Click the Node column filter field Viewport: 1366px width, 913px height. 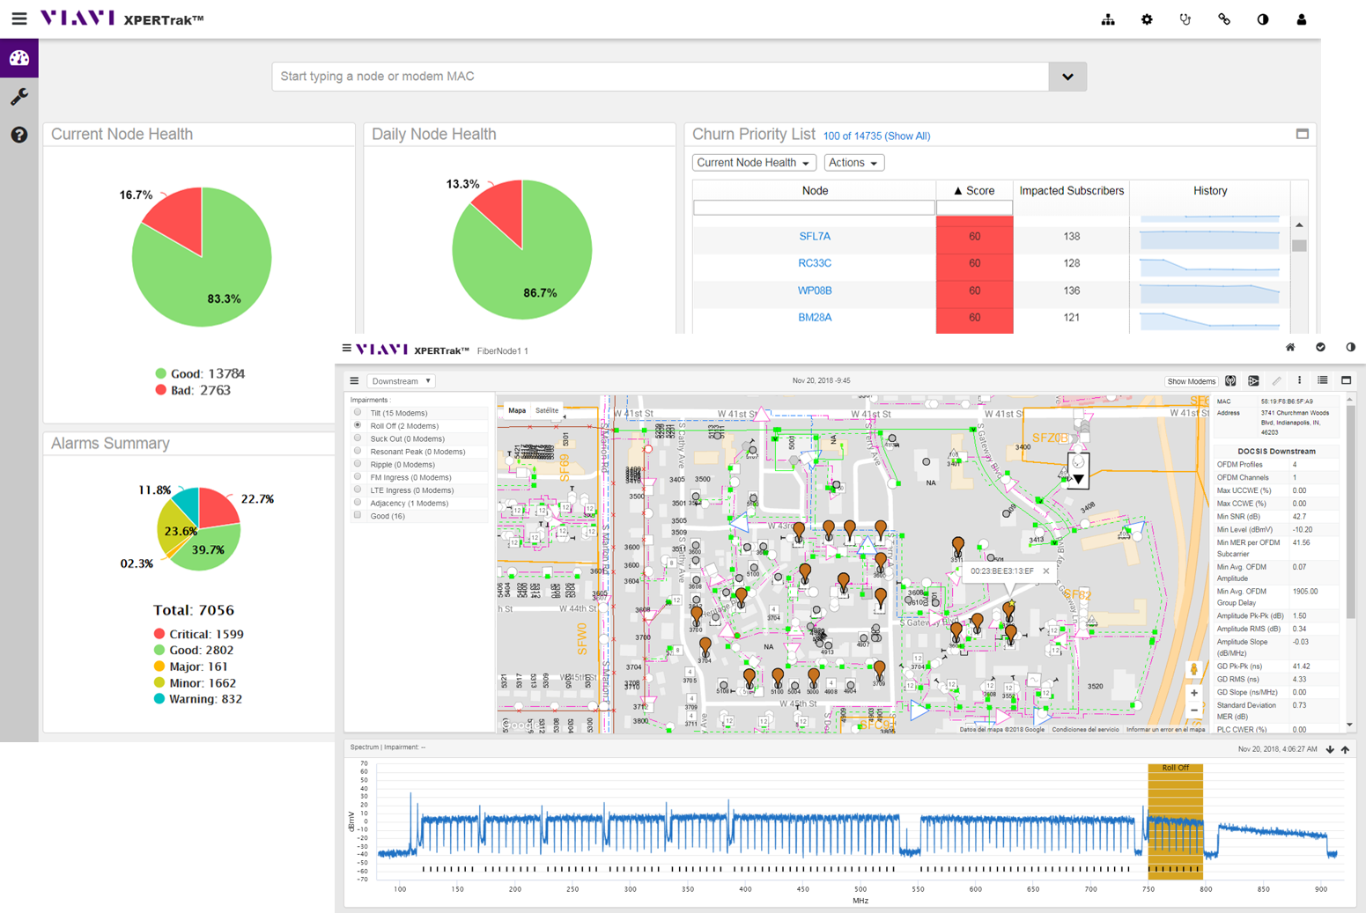[x=814, y=208]
